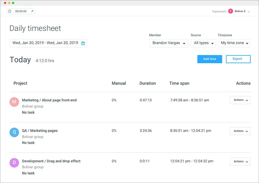Click No task under QA project
Viewport: 259px width, 183px height.
[x=28, y=143]
